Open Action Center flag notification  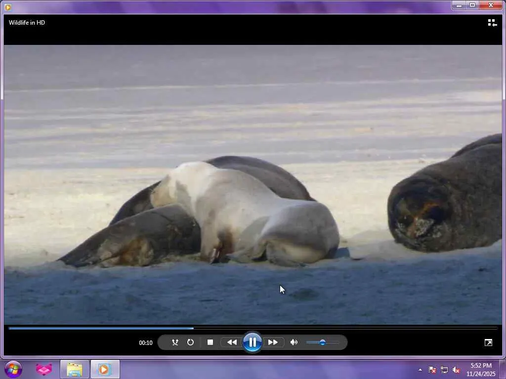(x=432, y=370)
